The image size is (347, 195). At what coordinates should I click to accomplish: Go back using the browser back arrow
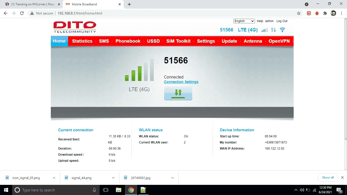[6, 13]
